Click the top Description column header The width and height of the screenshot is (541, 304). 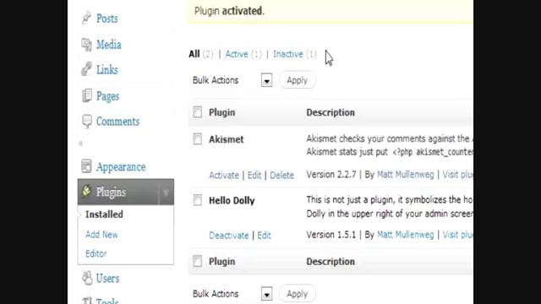coord(331,112)
